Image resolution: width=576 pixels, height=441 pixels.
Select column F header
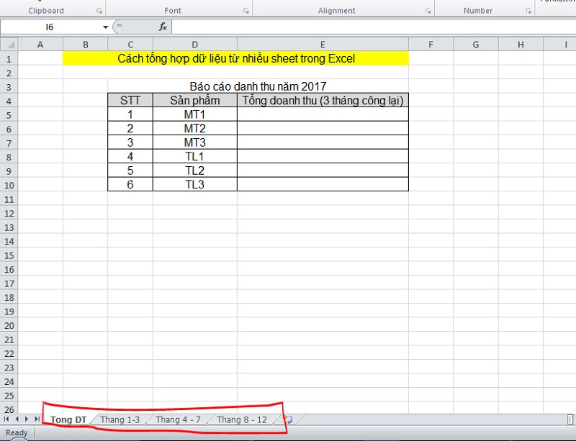pos(431,45)
